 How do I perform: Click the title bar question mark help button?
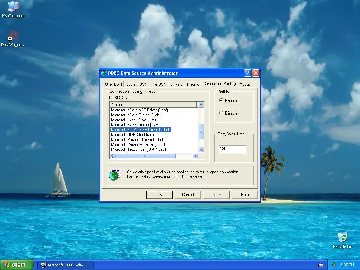[247, 73]
